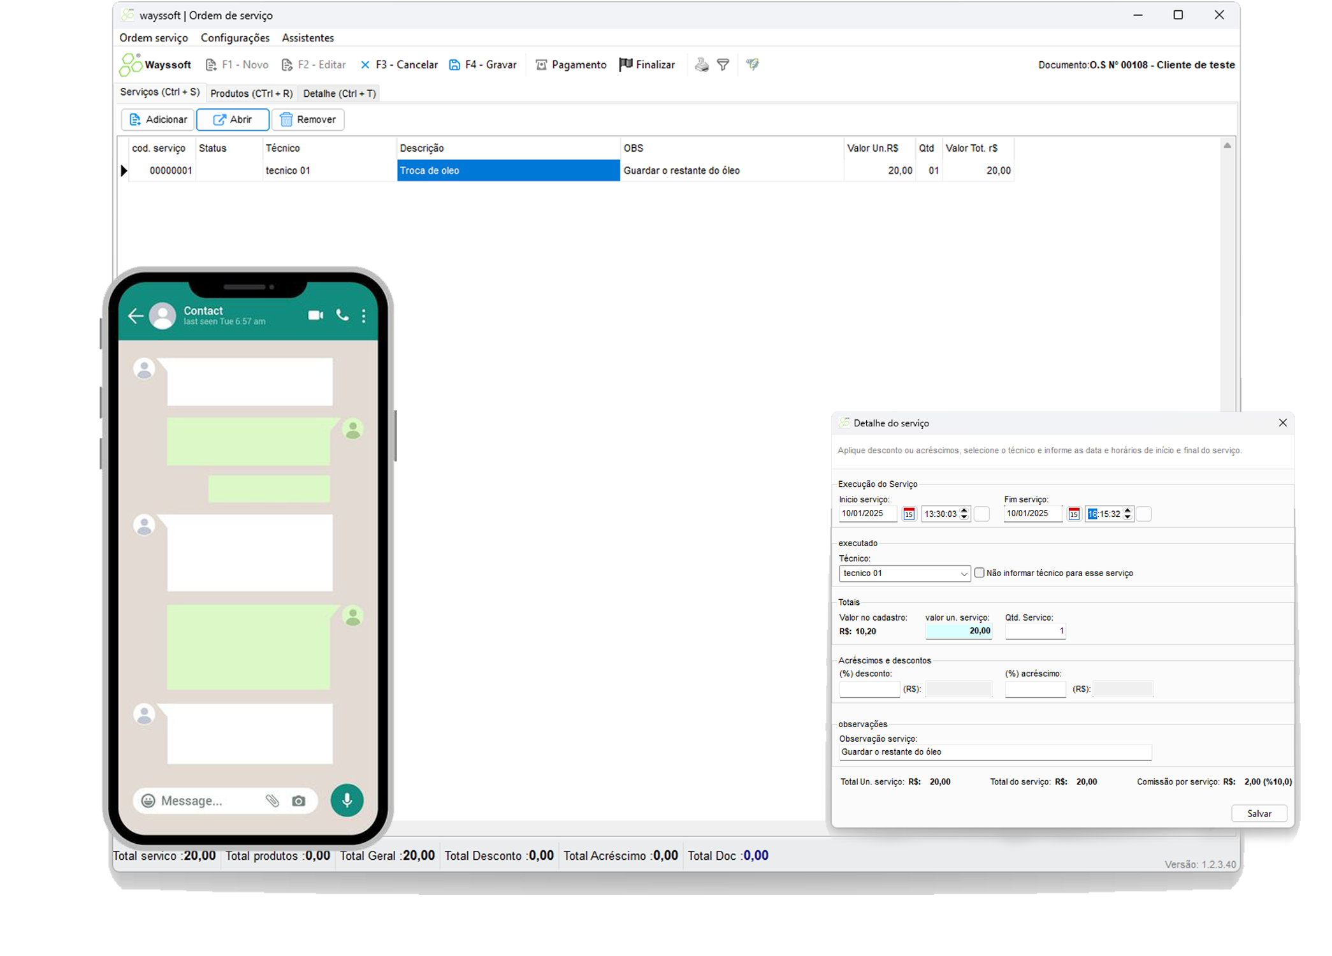Start a voice call in the phone chat
The image size is (1332, 956).
tap(342, 315)
